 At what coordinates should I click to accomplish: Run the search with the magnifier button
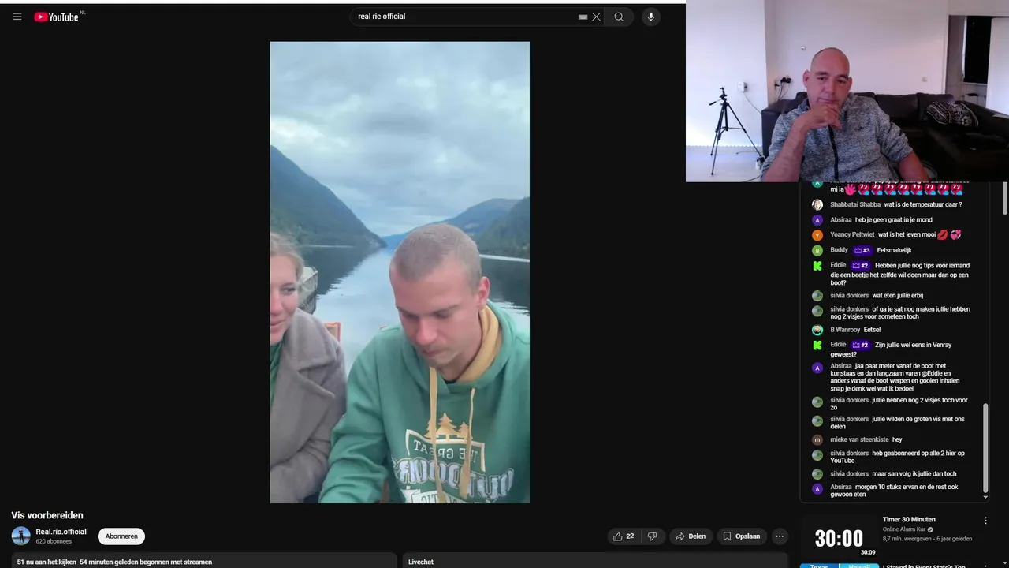(x=619, y=17)
